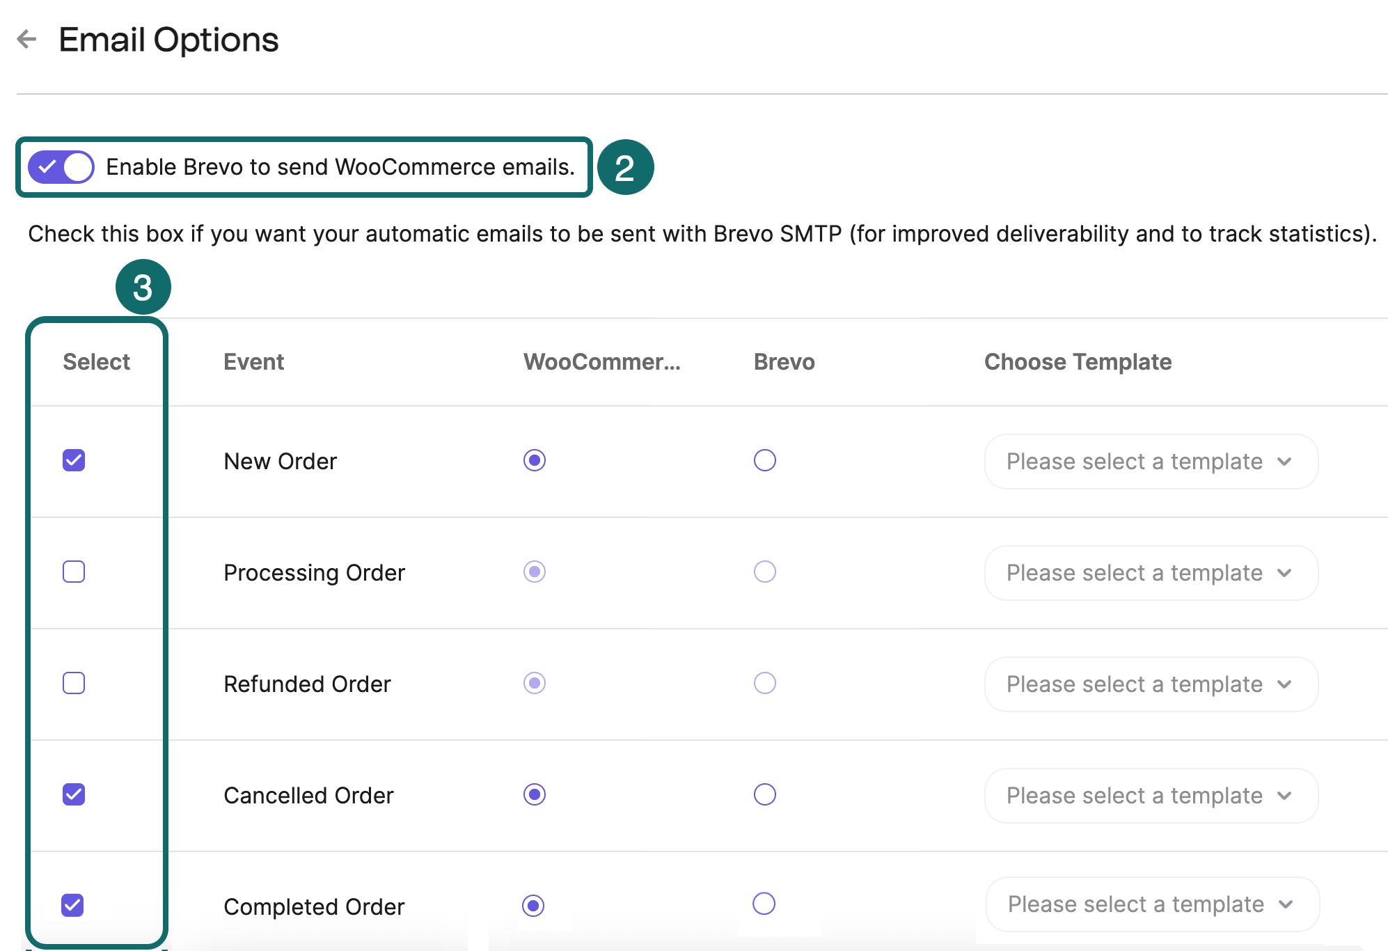Screen dimensions: 1388x951
Task: Click the Completed Order event label
Action: pos(314,907)
